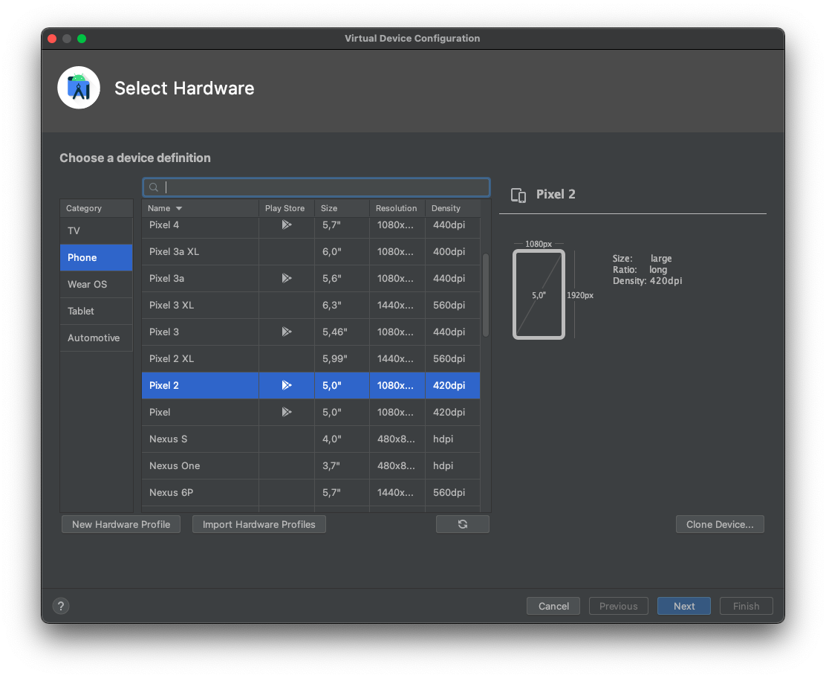
Task: Click the device icon next to Pixel 2 heading
Action: coord(518,195)
